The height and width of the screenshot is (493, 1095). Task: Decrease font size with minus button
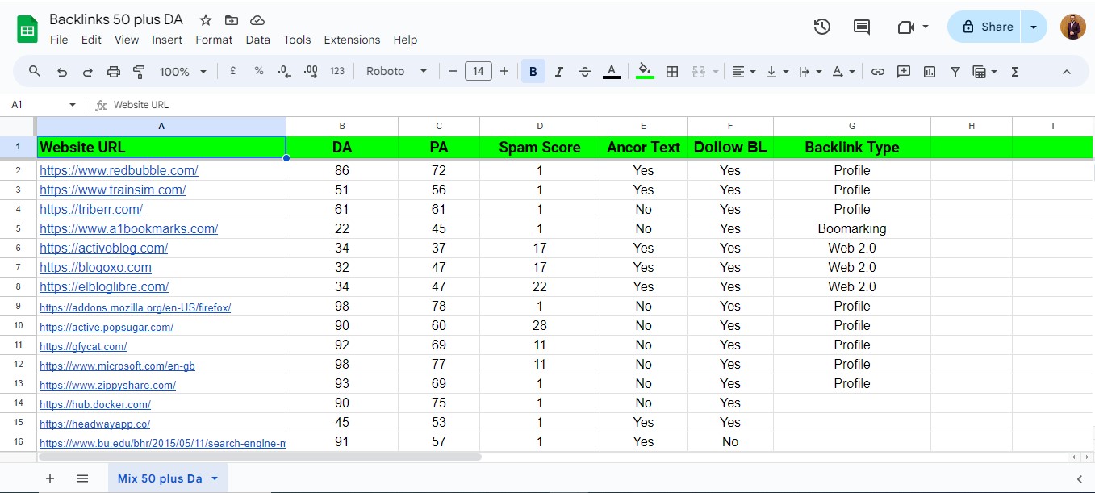[x=453, y=71]
